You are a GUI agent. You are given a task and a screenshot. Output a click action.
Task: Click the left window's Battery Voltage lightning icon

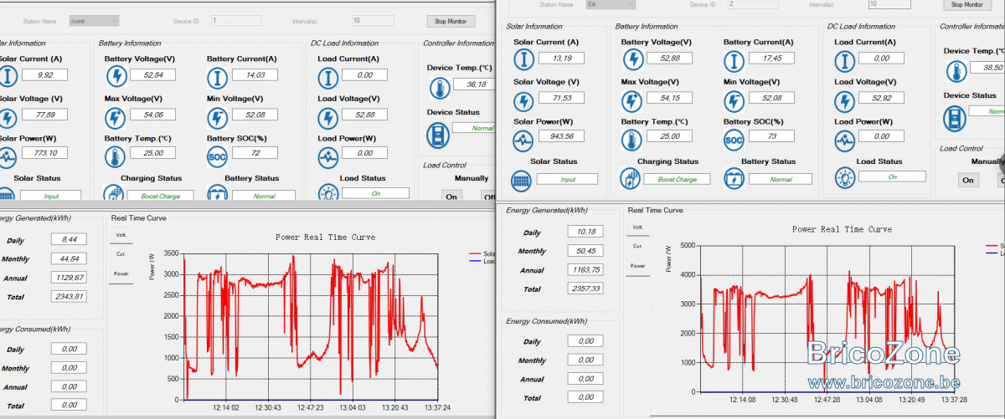point(116,75)
